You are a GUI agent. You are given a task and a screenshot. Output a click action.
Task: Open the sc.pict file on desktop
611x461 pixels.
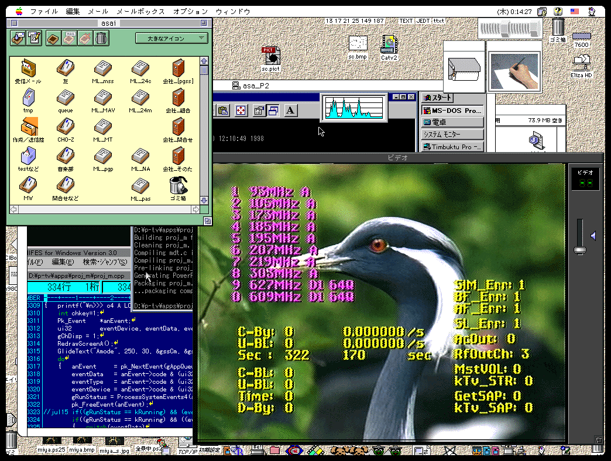tap(270, 56)
